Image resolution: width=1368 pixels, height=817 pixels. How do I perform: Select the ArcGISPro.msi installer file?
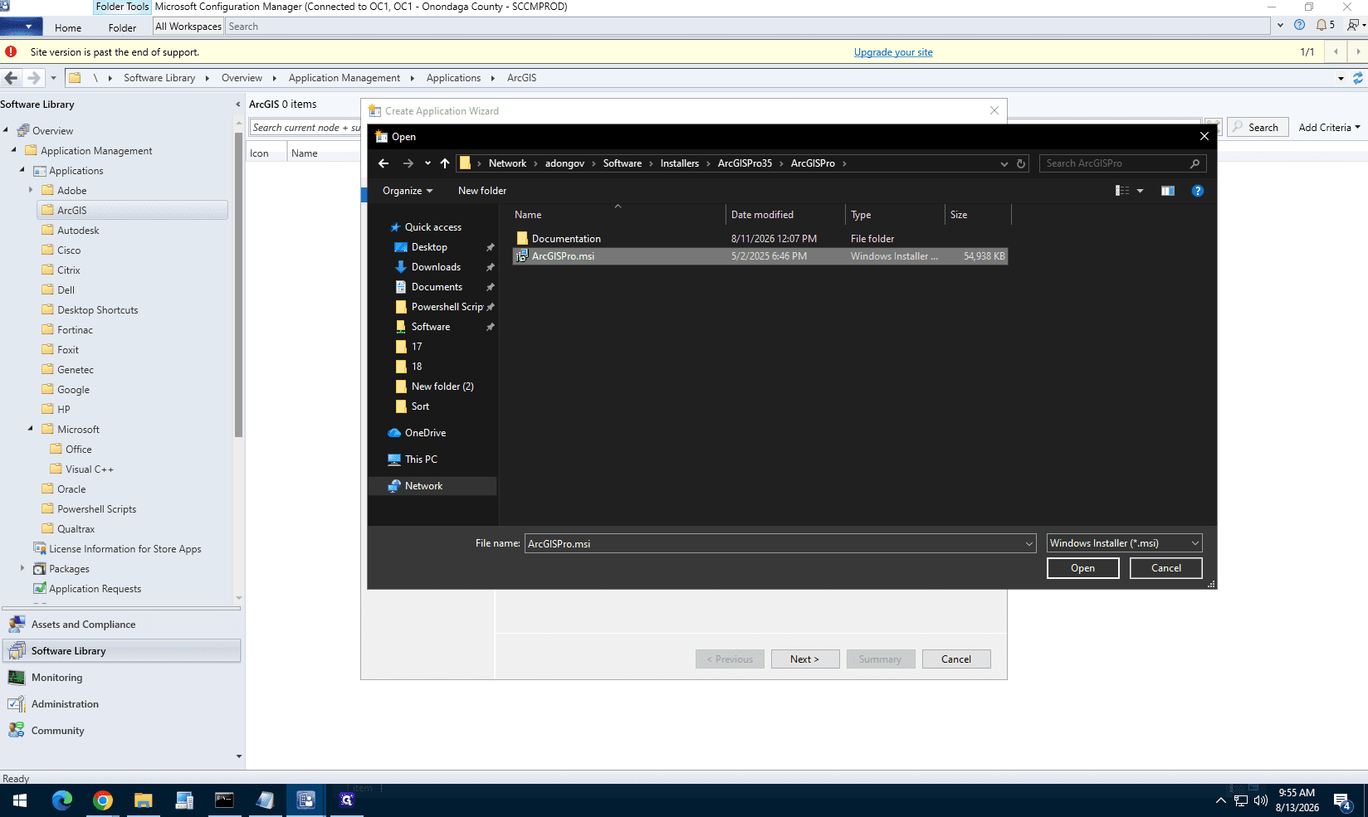pos(760,256)
